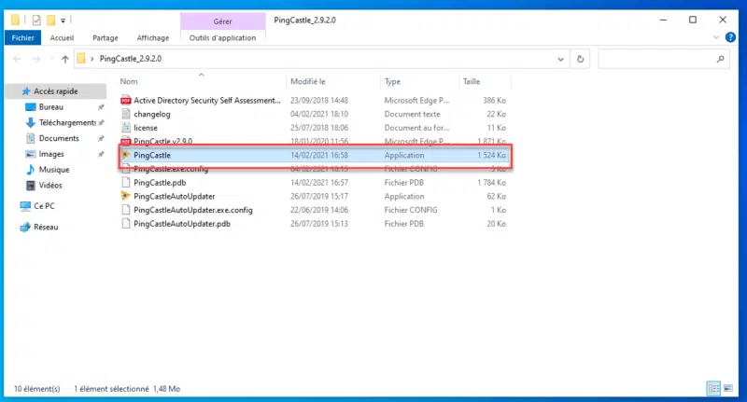747x402 pixels.
Task: Click the license file icon
Action: coord(126,128)
